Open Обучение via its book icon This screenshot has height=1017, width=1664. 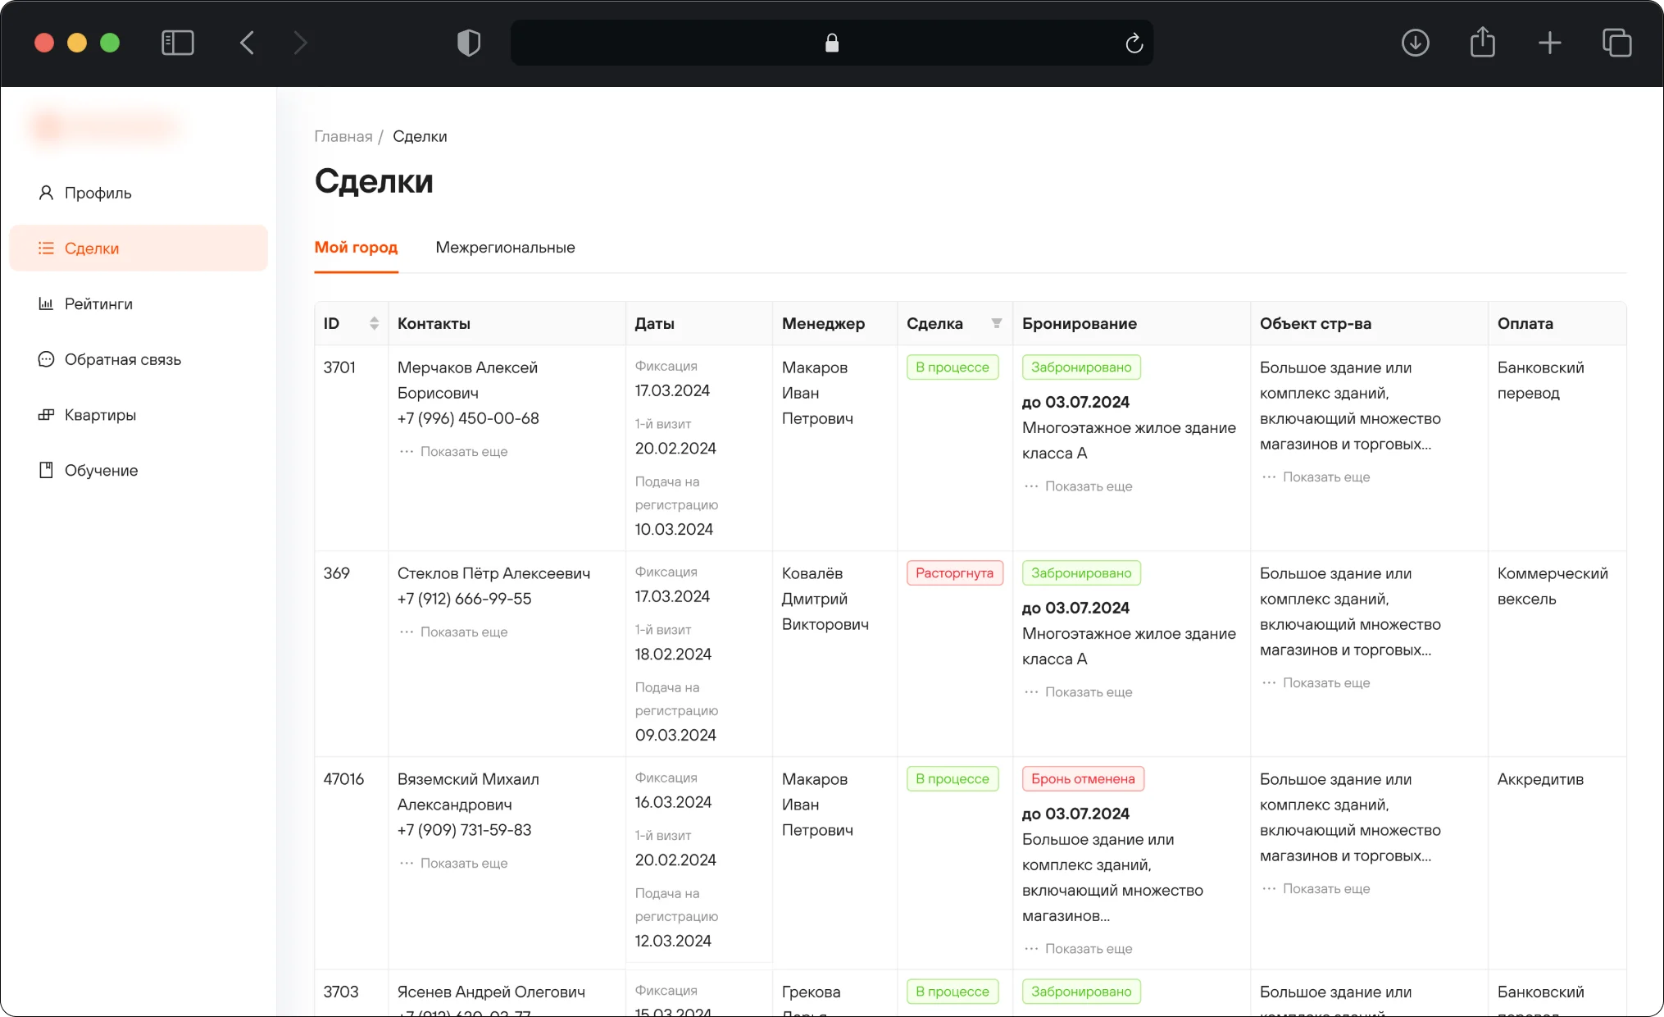46,470
